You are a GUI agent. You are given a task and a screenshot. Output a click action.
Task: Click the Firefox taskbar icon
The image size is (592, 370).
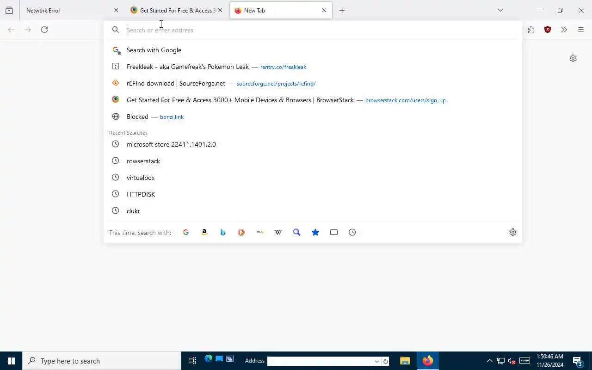[428, 361]
